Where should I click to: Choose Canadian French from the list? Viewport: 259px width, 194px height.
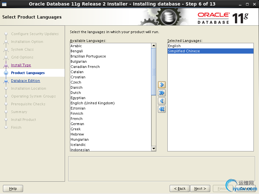point(110,67)
